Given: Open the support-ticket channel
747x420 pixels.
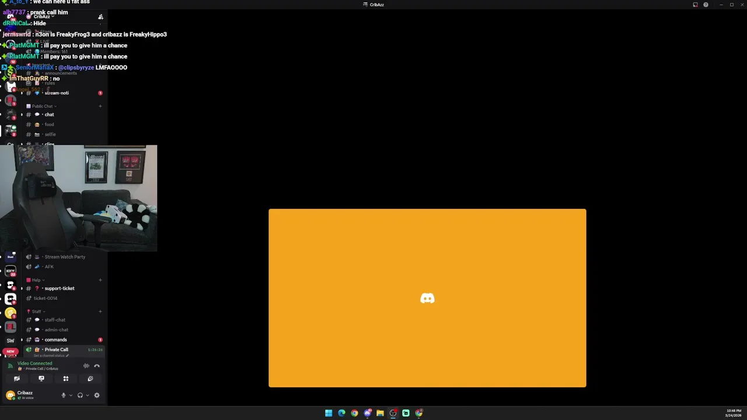Looking at the screenshot, I should [x=64, y=288].
